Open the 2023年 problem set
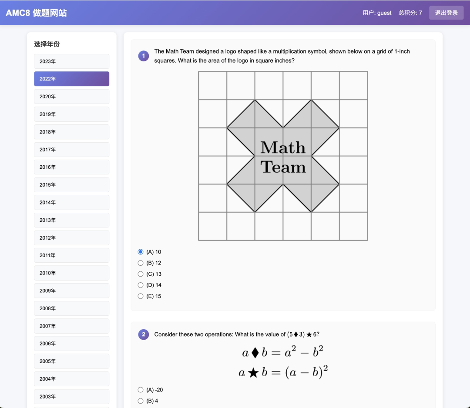 click(71, 61)
